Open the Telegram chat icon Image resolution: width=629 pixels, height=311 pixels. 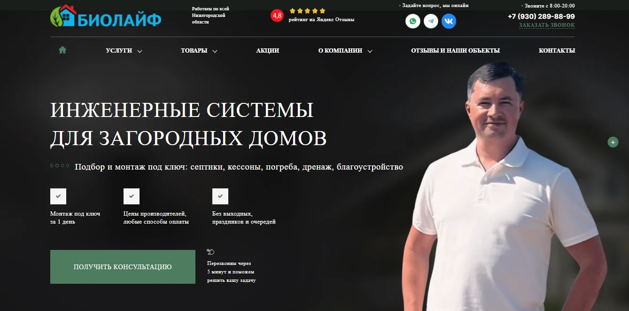tap(431, 21)
